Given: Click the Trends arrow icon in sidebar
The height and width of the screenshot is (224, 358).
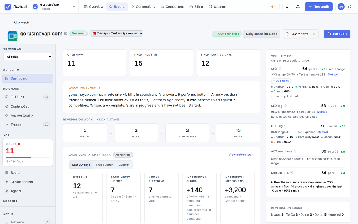Looking at the screenshot, I should tap(7, 125).
